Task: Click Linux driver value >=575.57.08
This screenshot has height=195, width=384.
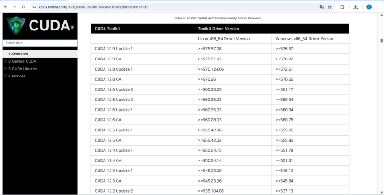Action: point(210,49)
